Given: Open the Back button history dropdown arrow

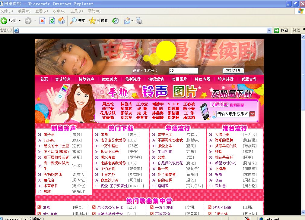Looking at the screenshot, I should (20, 20).
